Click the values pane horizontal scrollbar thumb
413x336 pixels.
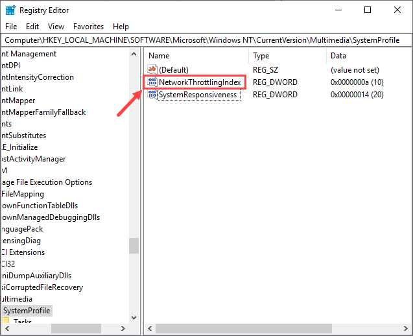click(x=244, y=329)
